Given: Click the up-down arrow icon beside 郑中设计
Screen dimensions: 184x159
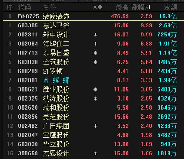Looking at the screenshot, I should pyautogui.click(x=95, y=35).
